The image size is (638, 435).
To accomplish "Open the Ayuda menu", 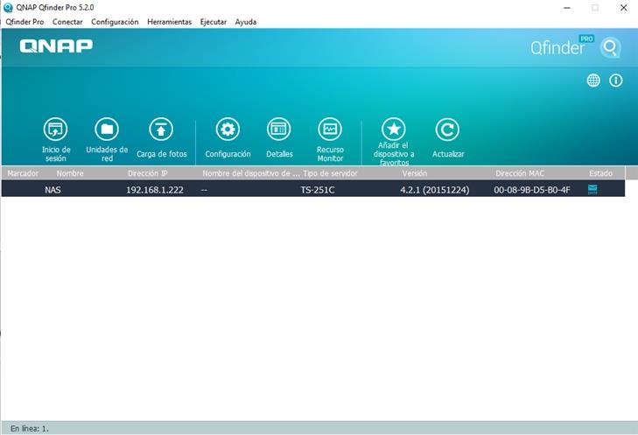I will [246, 22].
